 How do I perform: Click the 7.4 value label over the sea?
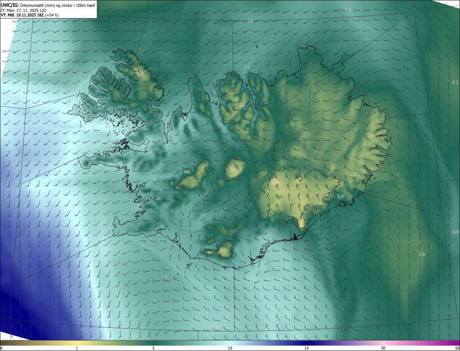[348, 10]
